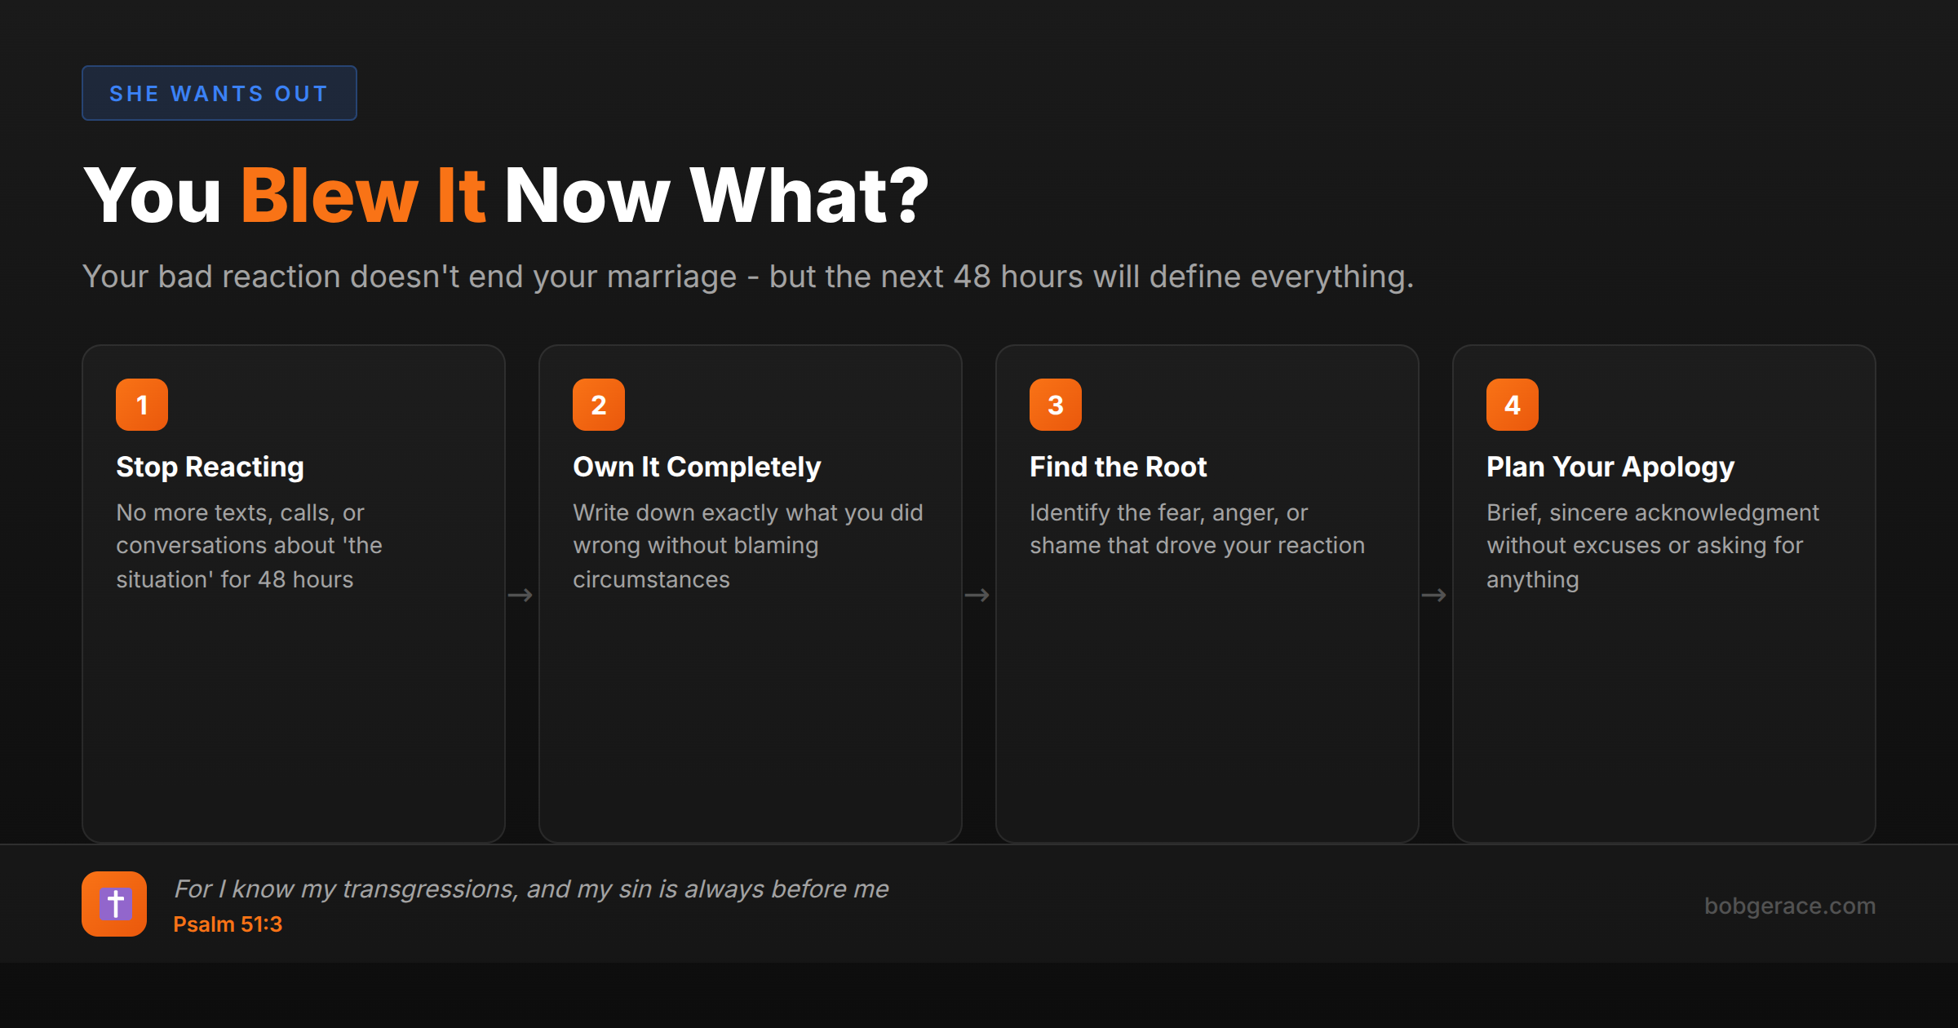Click the arrow between steps 2 and 3
Image resolution: width=1958 pixels, height=1028 pixels.
[977, 596]
